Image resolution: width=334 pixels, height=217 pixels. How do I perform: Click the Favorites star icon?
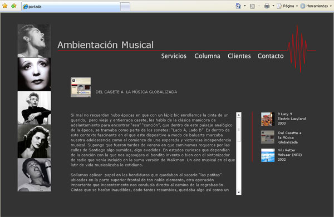pos(4,6)
